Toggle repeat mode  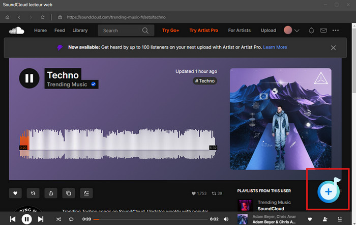[71, 219]
